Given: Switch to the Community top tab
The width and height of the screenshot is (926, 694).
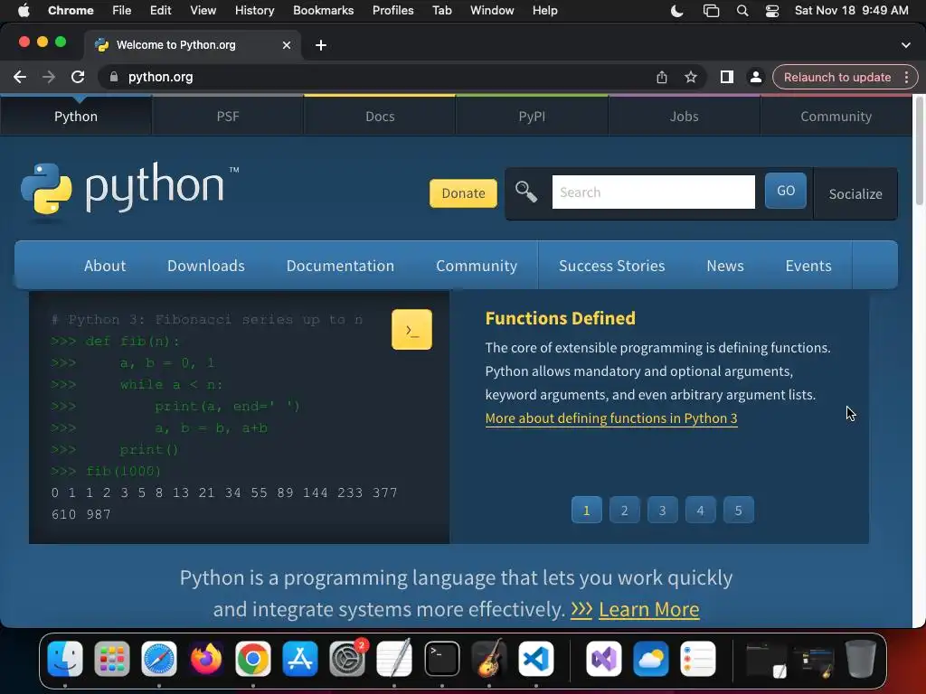Looking at the screenshot, I should pyautogui.click(x=836, y=117).
